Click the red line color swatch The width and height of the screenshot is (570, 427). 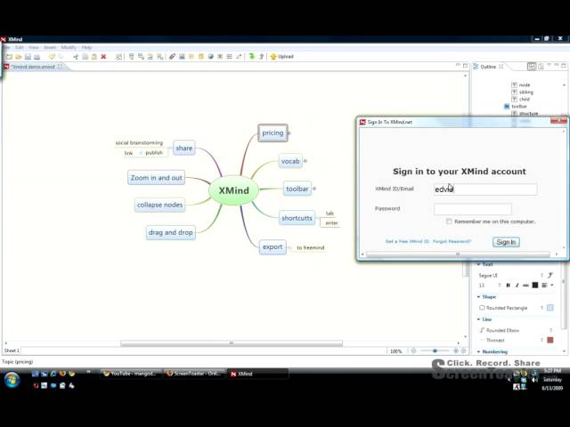click(550, 340)
